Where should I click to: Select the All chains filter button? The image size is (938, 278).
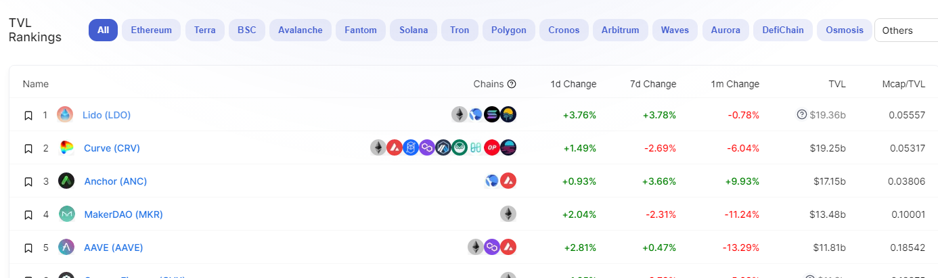103,30
